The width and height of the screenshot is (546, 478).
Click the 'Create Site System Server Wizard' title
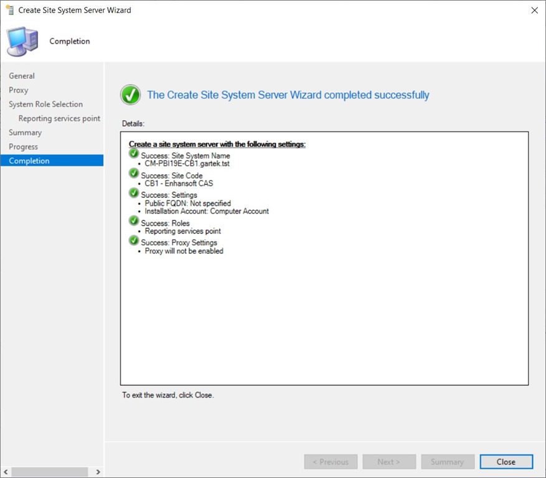[75, 10]
